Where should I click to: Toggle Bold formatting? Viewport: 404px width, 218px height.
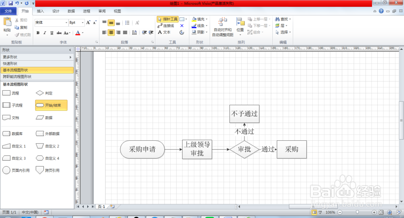coord(38,33)
